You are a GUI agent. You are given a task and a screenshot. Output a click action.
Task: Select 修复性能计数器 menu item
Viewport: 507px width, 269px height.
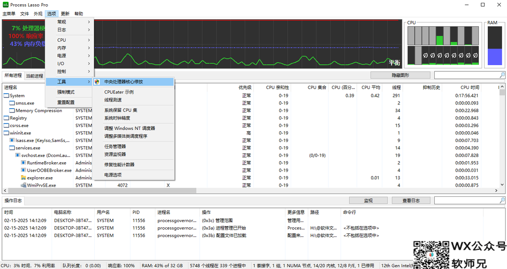point(133,164)
